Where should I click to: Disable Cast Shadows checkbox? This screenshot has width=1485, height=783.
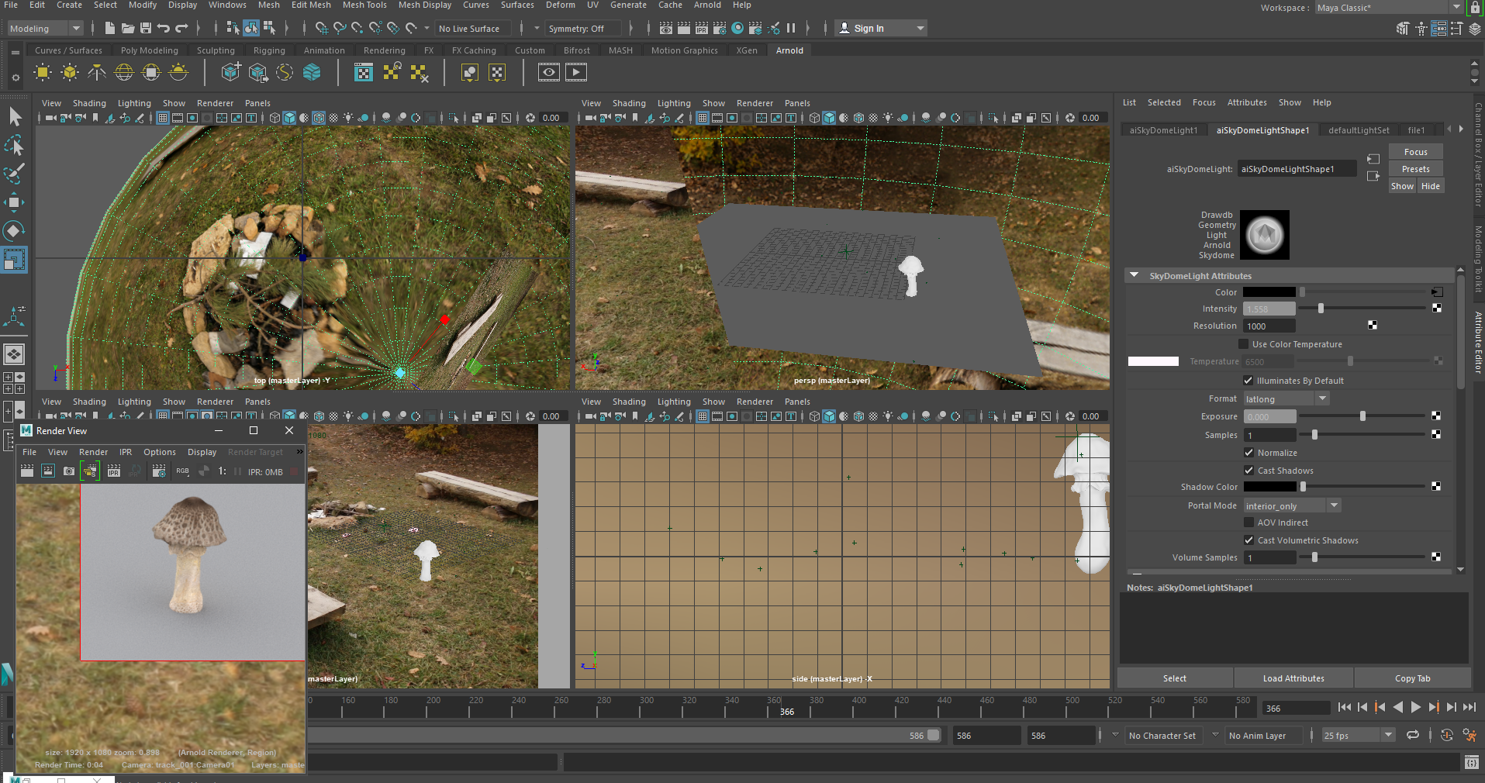click(x=1248, y=471)
